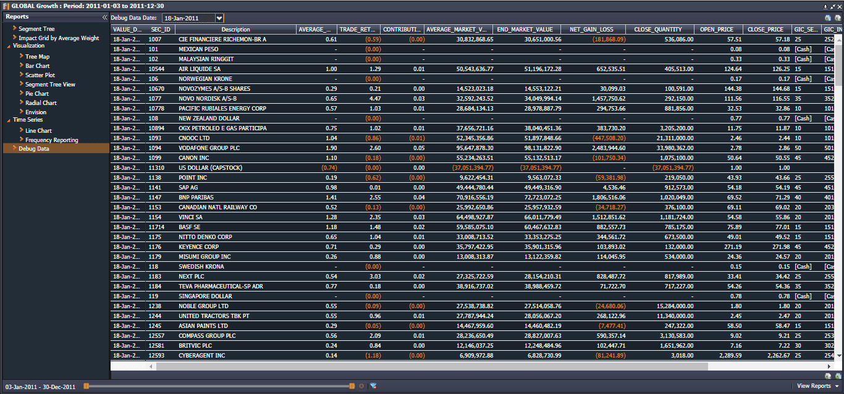This screenshot has width=844, height=394.
Task: Open the Envision visualization
Action: coord(36,112)
